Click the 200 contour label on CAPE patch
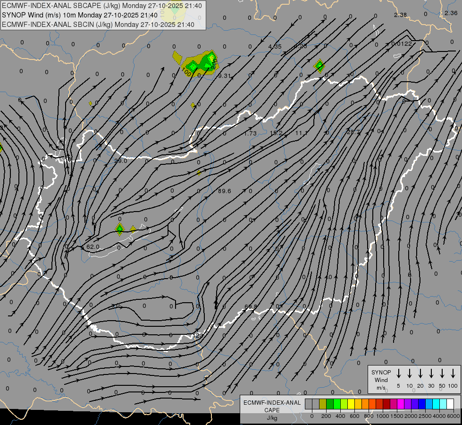This screenshot has height=425, width=462. 214,63
